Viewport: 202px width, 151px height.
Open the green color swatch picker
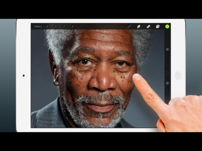point(167,27)
